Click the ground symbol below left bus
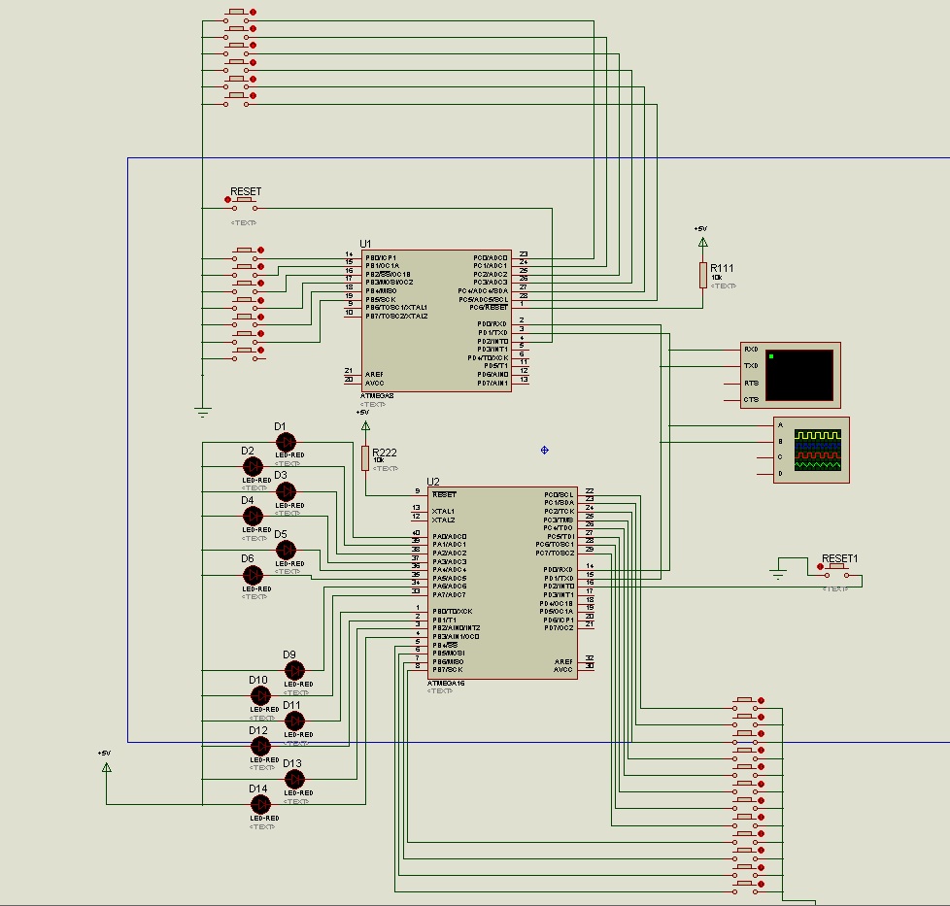 point(202,412)
